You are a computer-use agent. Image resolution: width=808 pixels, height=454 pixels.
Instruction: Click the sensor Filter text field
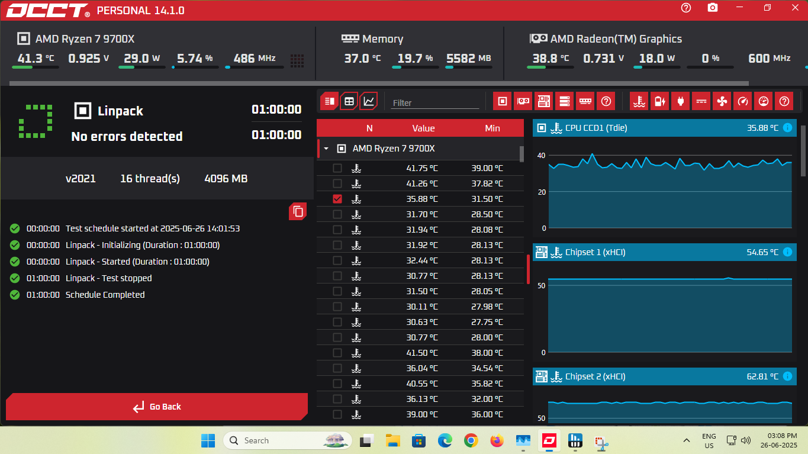[435, 102]
